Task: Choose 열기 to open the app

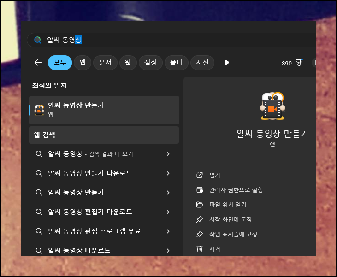Action: [215, 175]
